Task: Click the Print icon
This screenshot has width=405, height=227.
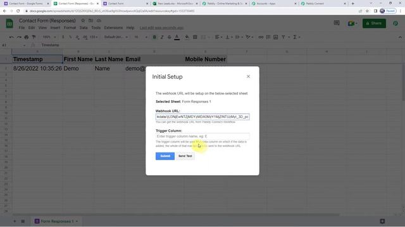Action: pyautogui.click(x=27, y=37)
